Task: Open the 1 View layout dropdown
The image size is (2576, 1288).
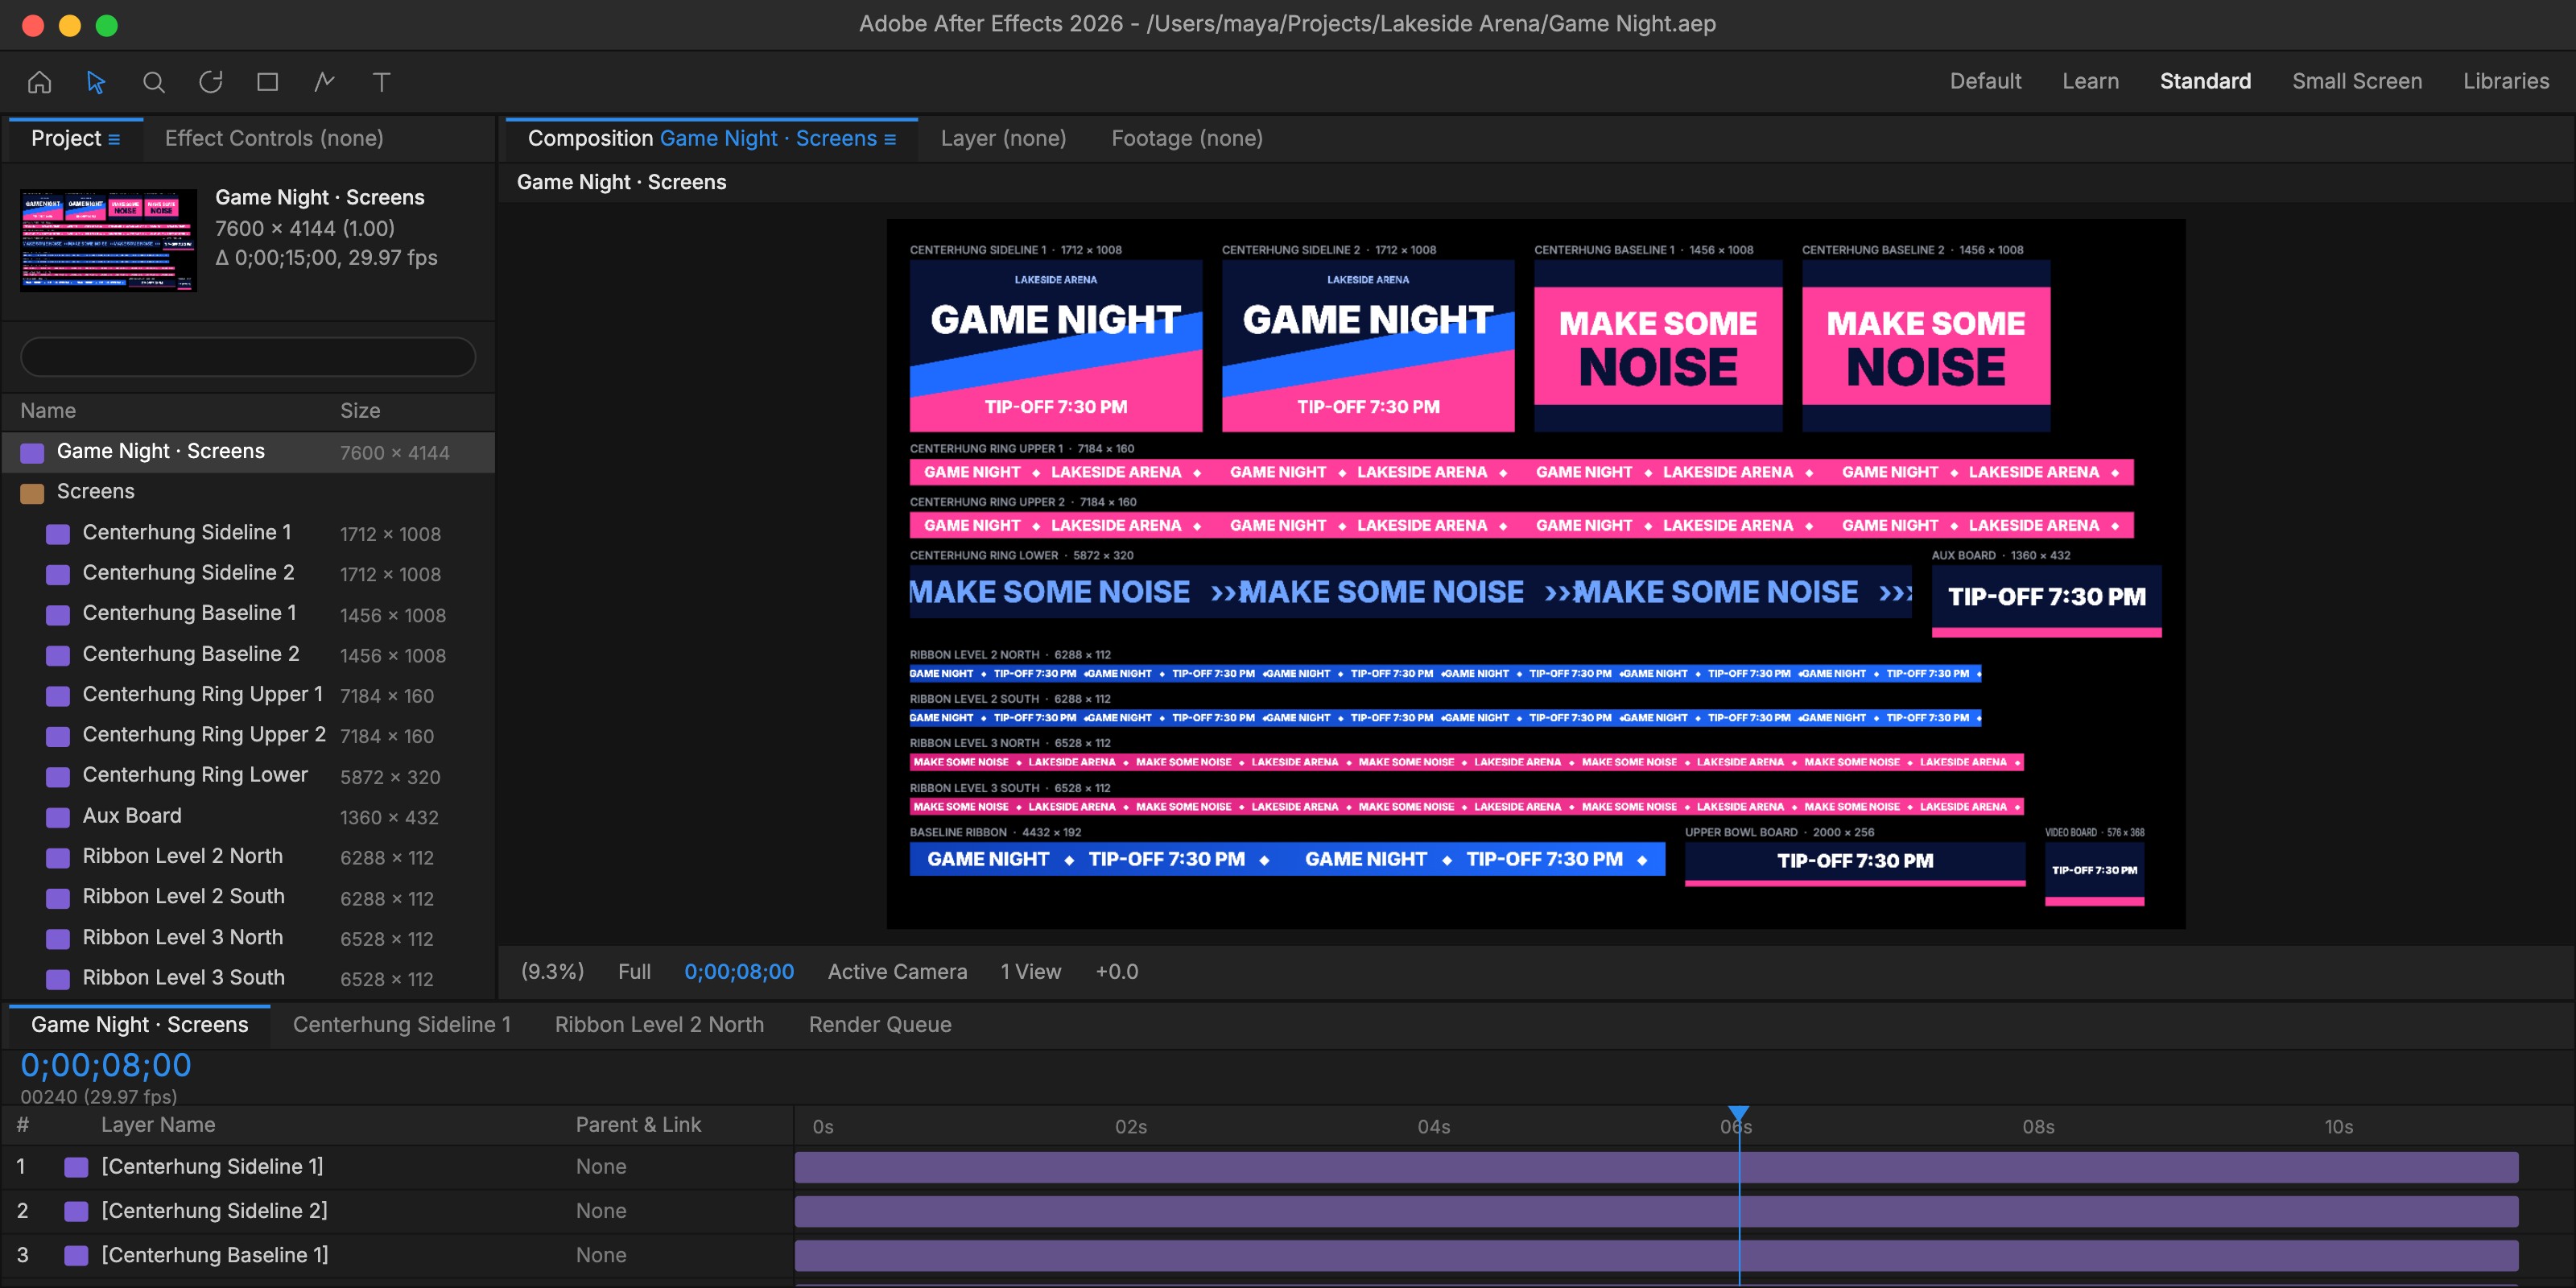Action: 1031,971
